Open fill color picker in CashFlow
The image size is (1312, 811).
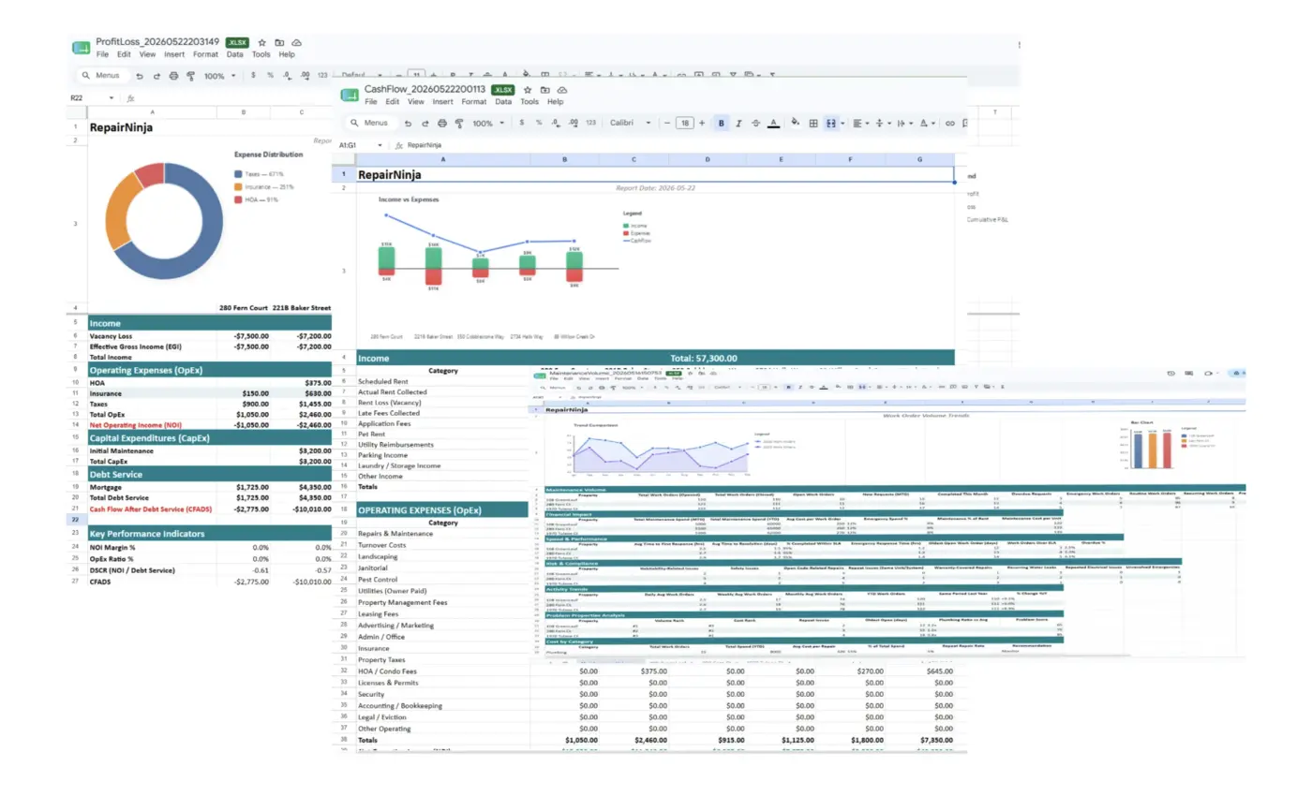[796, 123]
